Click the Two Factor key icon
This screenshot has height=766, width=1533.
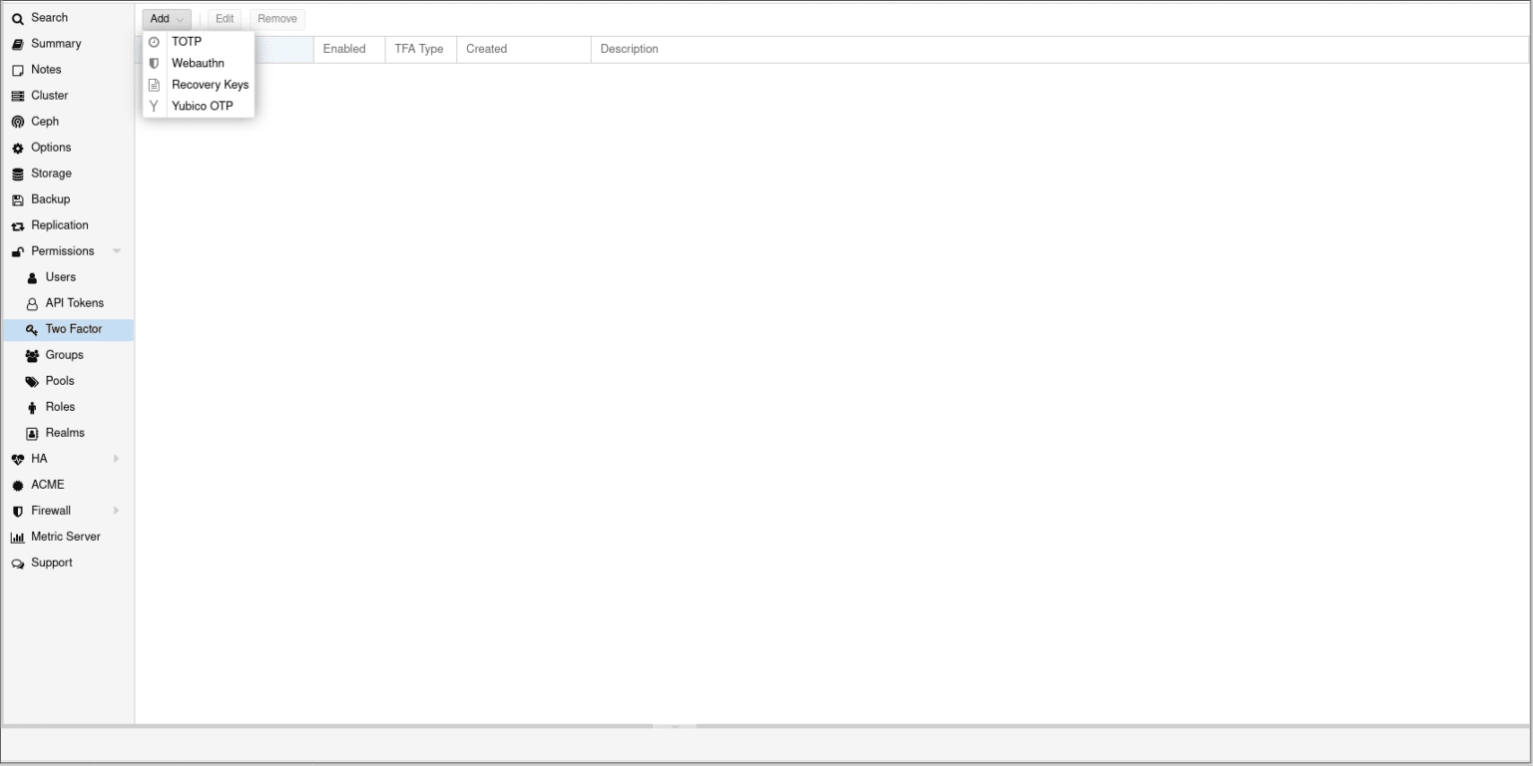tap(32, 329)
